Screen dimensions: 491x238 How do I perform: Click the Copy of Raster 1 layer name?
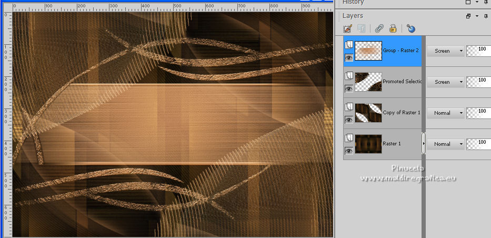coord(402,112)
